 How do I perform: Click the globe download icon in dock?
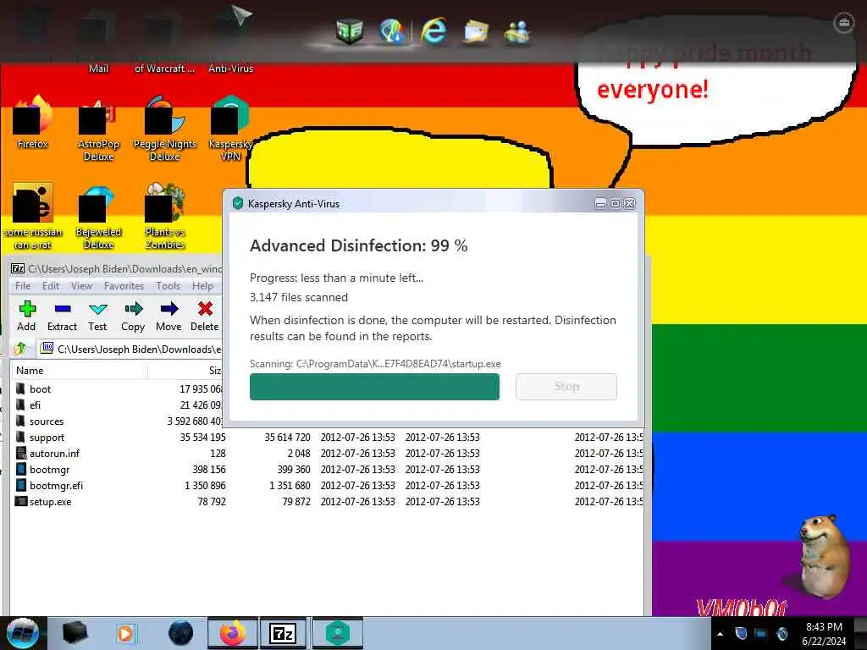click(391, 30)
